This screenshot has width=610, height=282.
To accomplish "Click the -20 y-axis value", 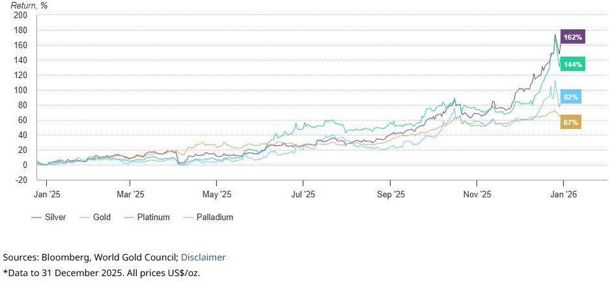I will point(21,180).
